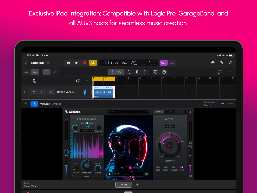Enable the REVERB effect toggle
257x193 pixels.
[182, 167]
